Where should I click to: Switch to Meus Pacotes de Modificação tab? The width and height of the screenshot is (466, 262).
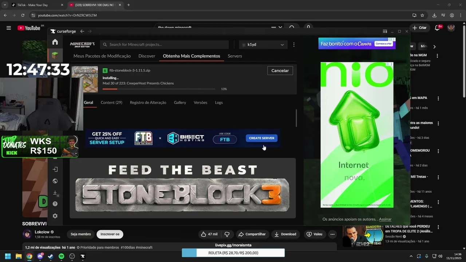102,56
